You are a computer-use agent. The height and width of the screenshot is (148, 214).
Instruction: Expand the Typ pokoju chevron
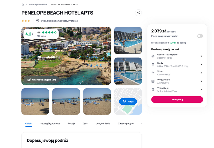coord(201,90)
